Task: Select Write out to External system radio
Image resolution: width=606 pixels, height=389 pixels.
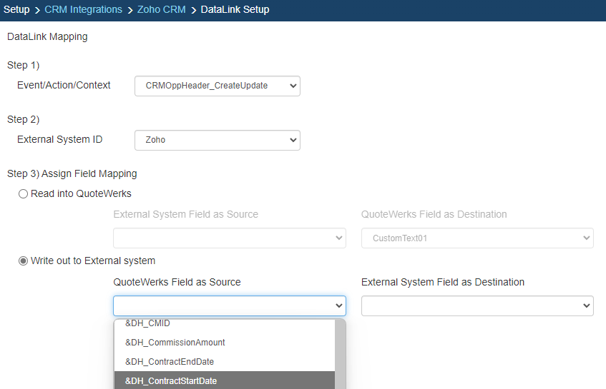Action: click(23, 261)
